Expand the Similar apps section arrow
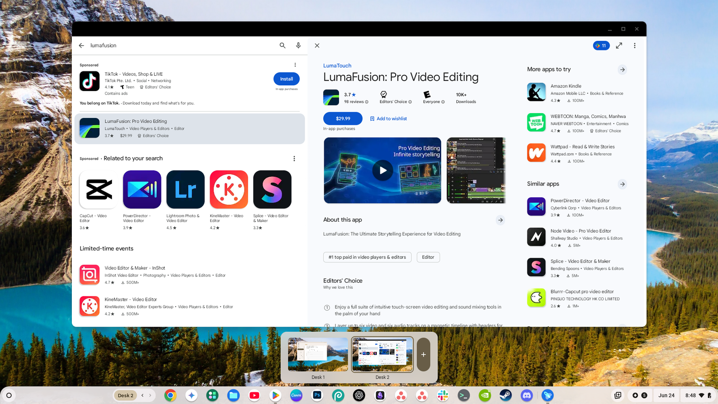Image resolution: width=718 pixels, height=404 pixels. (x=622, y=184)
